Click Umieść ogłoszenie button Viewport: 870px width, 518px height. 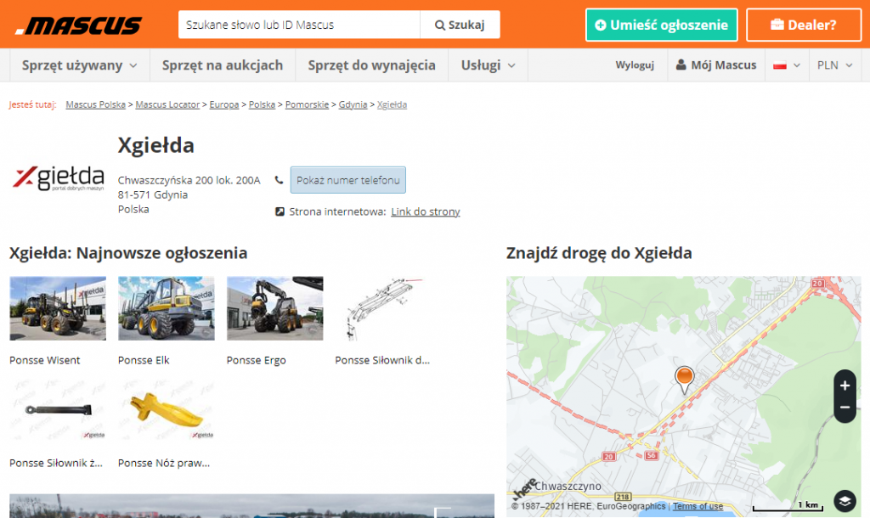pyautogui.click(x=661, y=25)
